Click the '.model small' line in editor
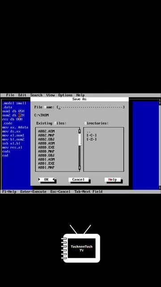The height and width of the screenshot is (287, 161). coord(14,103)
